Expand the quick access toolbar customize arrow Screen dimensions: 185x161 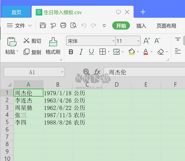click(x=104, y=26)
